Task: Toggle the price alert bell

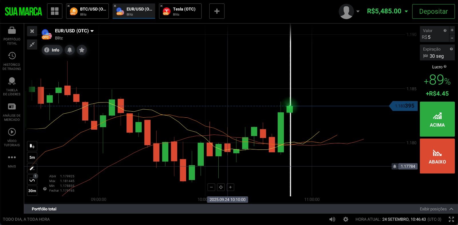Action: point(70,50)
